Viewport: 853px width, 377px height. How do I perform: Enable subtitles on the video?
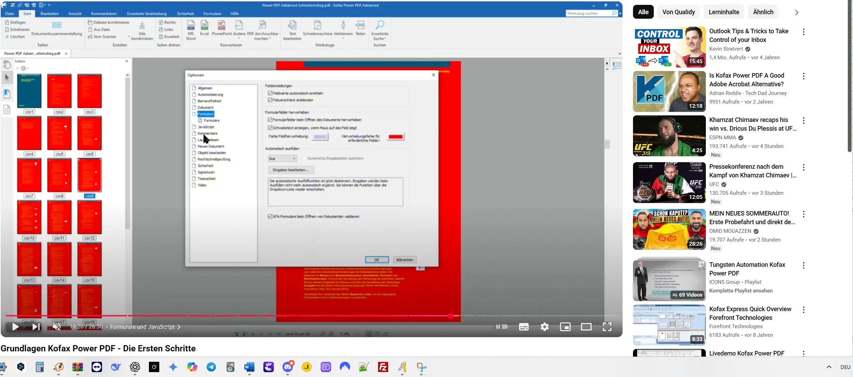(524, 327)
